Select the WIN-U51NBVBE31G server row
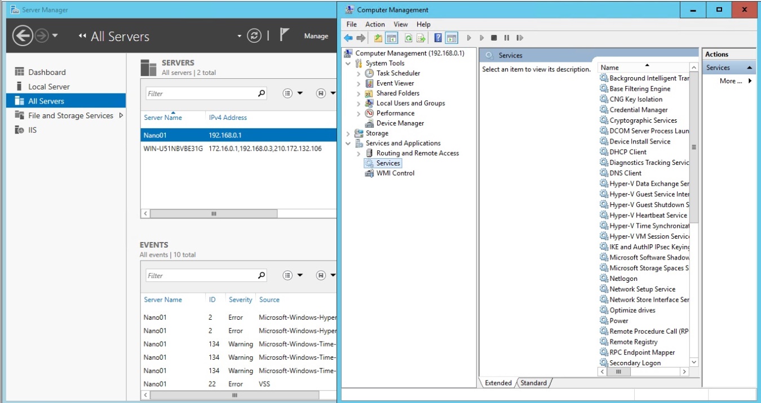Image resolution: width=761 pixels, height=403 pixels. (238, 149)
